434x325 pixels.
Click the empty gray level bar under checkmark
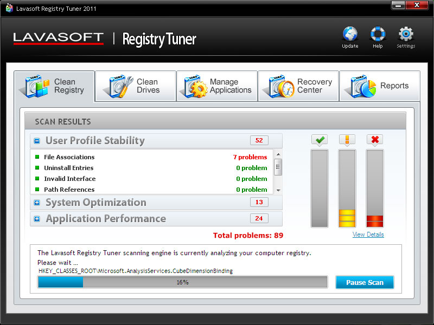click(320, 188)
